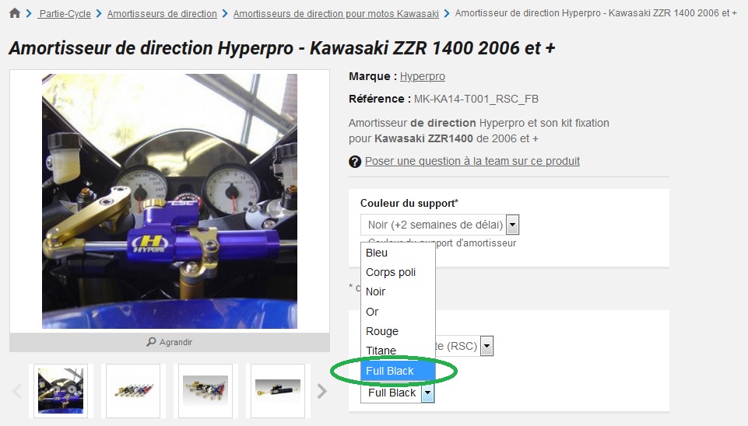Go to the home page icon

15,13
